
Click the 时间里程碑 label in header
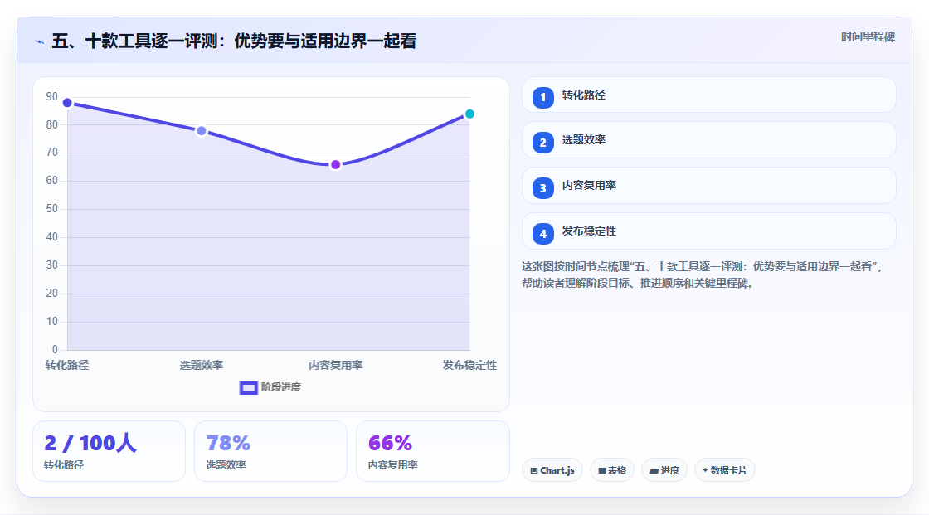pyautogui.click(x=868, y=36)
